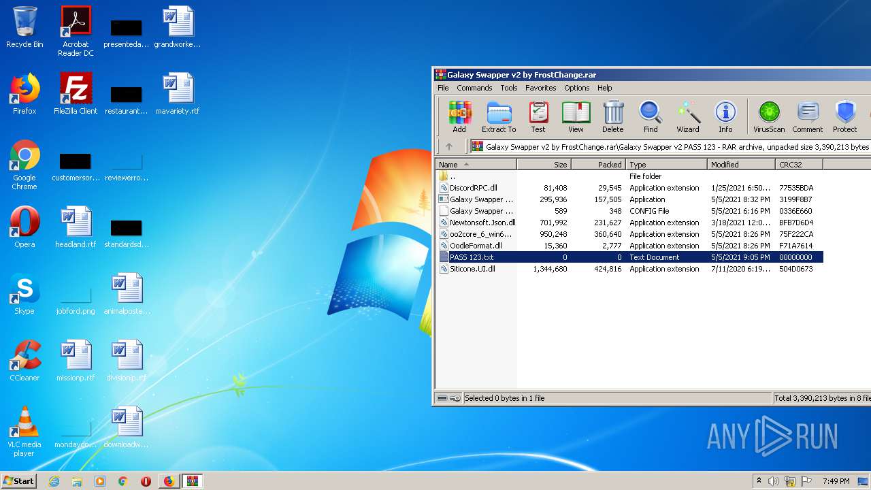Click the archive path address field
The image size is (871, 490).
coord(670,146)
